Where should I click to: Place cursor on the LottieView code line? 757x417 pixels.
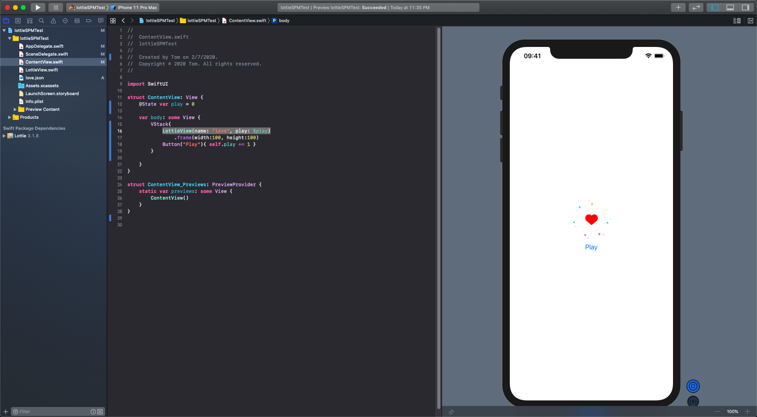pyautogui.click(x=216, y=131)
